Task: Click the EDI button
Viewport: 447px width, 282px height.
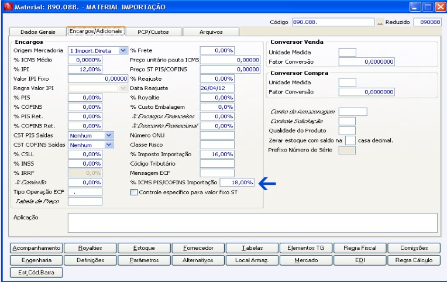Action: (360, 260)
